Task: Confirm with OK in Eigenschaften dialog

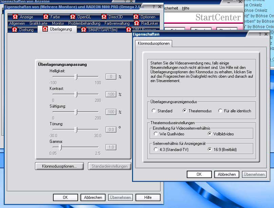Action: [199, 174]
